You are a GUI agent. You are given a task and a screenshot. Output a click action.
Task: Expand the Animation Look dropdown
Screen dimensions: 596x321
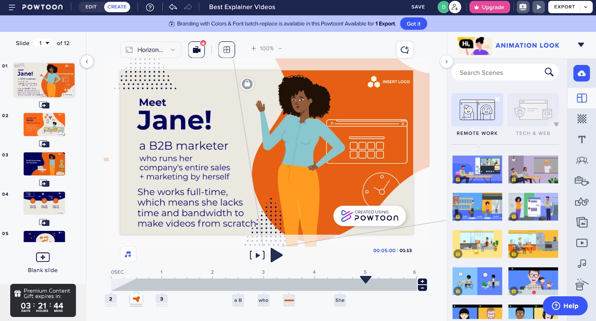click(581, 45)
